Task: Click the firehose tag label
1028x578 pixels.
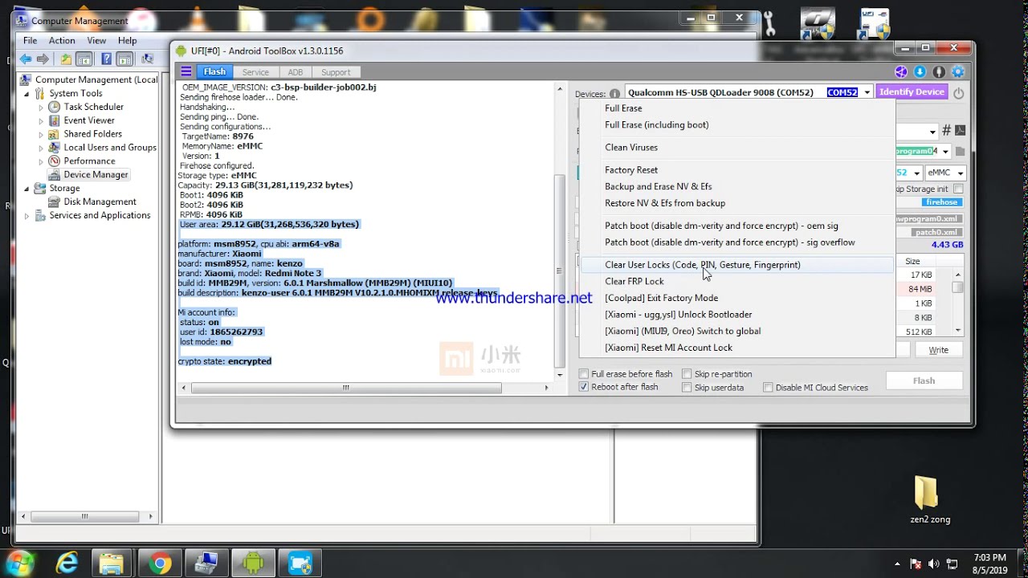Action: pos(941,202)
